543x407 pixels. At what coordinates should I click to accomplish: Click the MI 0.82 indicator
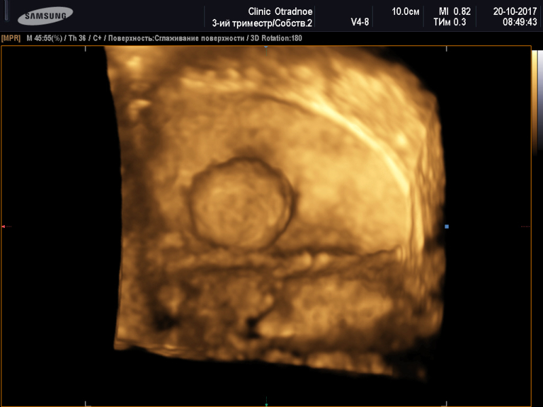(455, 12)
